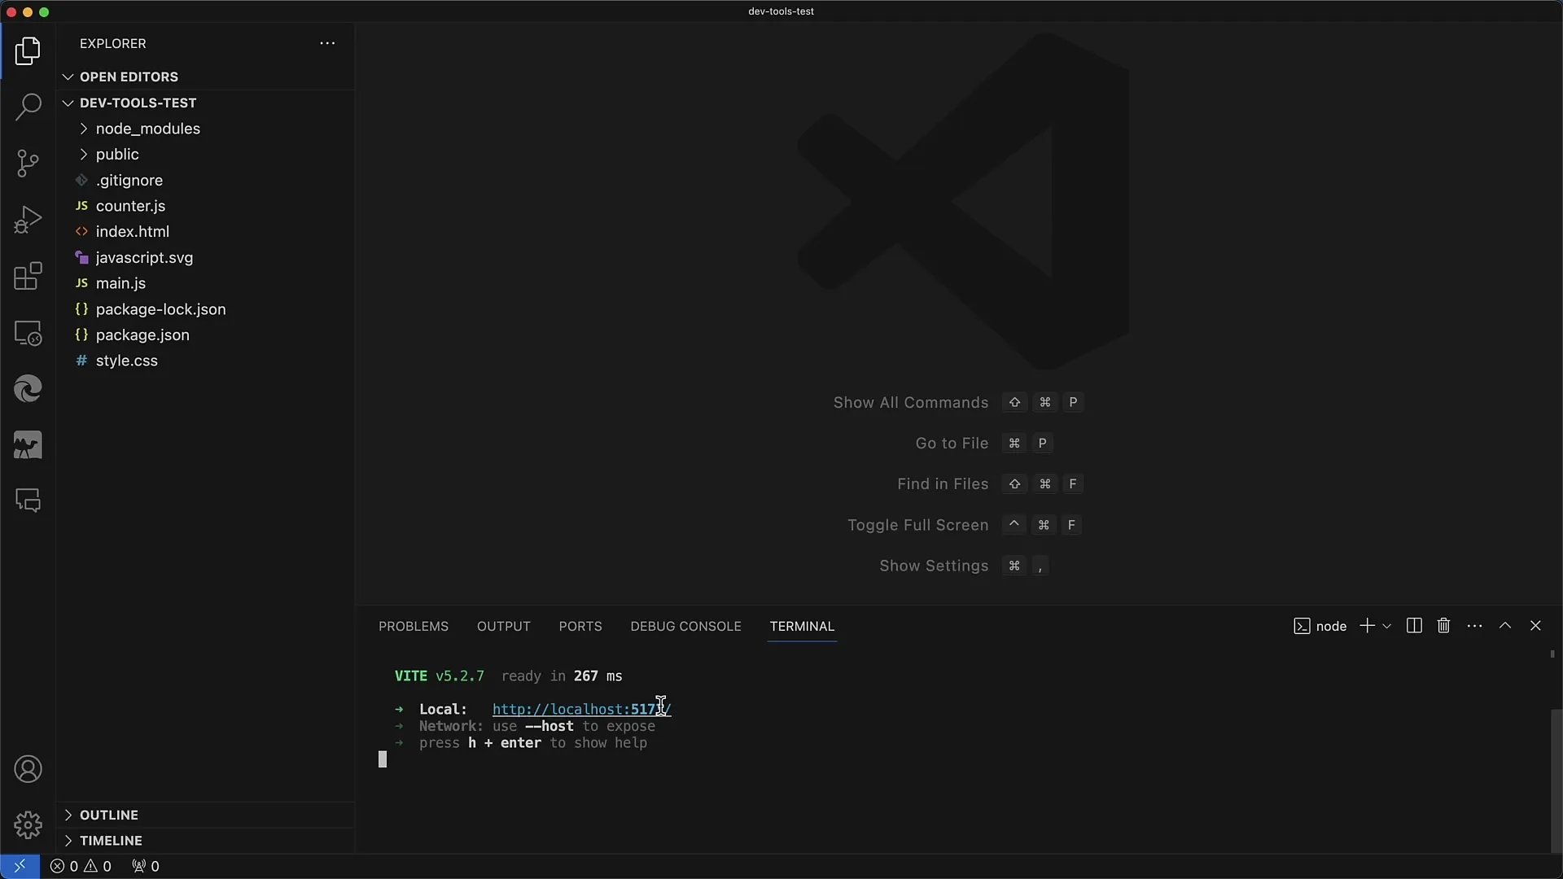This screenshot has height=879, width=1563.
Task: Kill the terminal with trash icon
Action: pos(1443,626)
